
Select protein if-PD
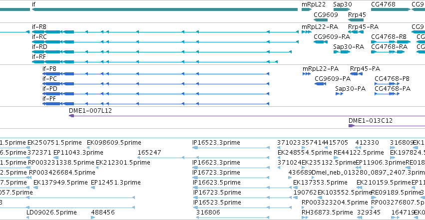click(156, 94)
